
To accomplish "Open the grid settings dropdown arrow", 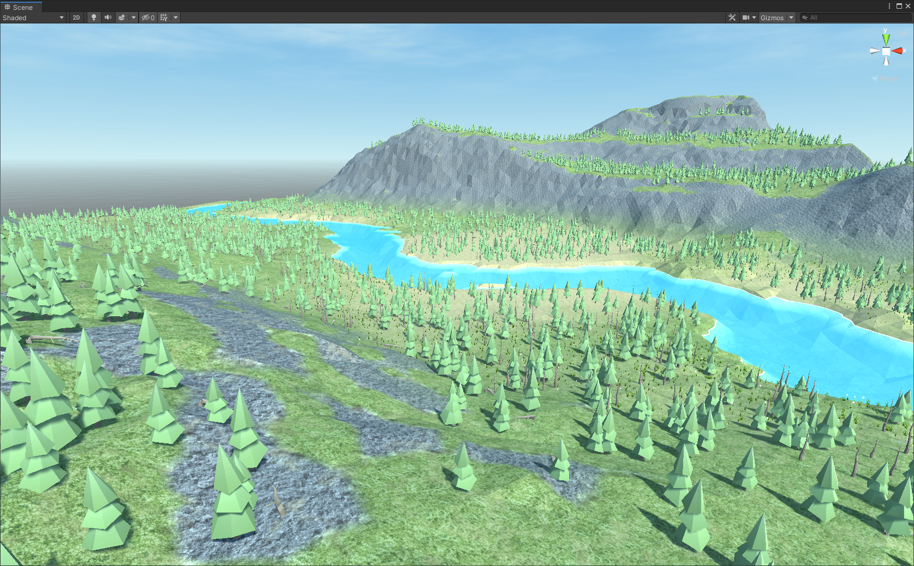I will pos(175,17).
